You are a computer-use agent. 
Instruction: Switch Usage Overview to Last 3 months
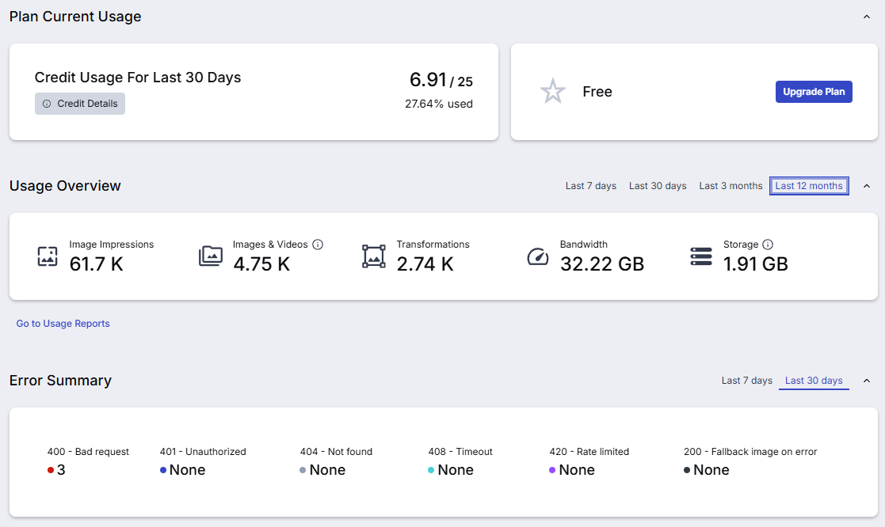[731, 186]
